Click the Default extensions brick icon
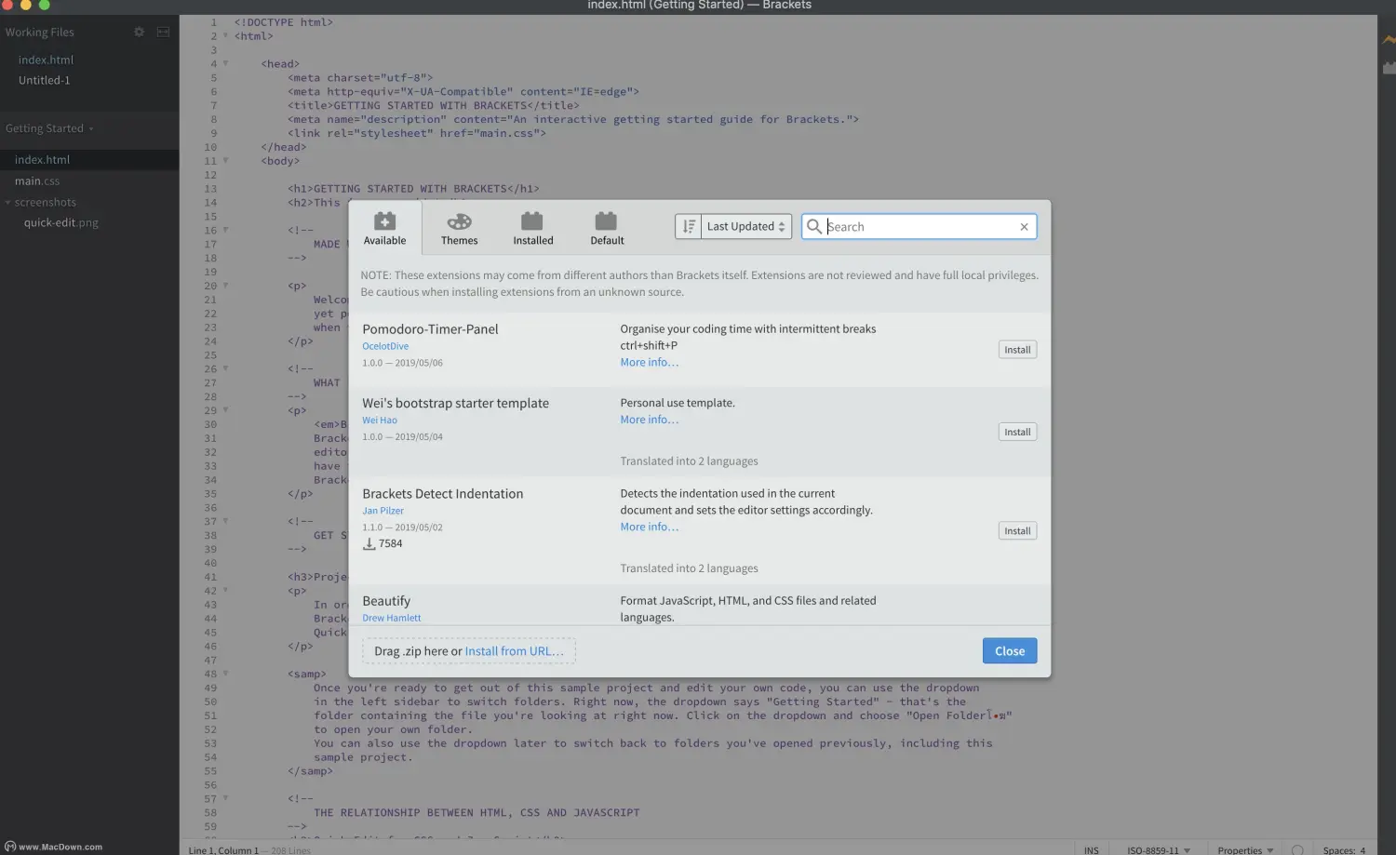Viewport: 1396px width, 855px height. (x=607, y=221)
